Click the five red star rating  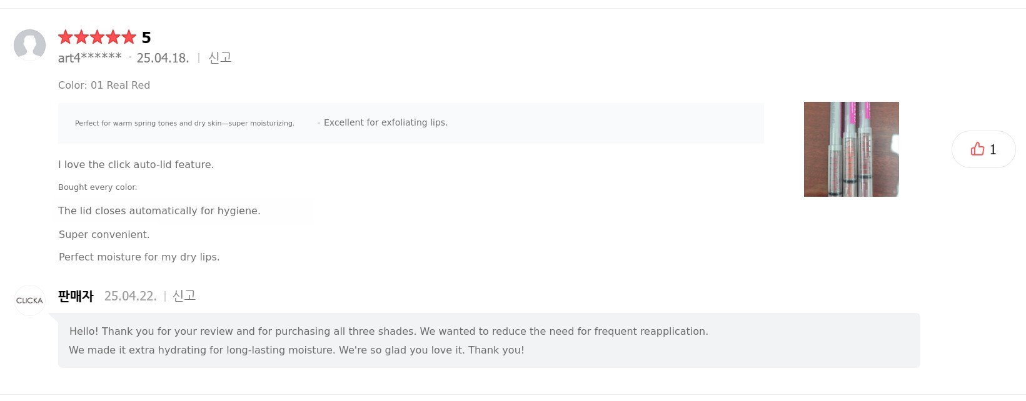(97, 37)
